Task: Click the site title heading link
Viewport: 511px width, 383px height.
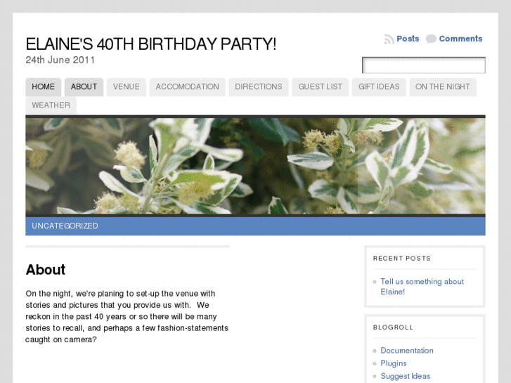Action: tap(151, 44)
